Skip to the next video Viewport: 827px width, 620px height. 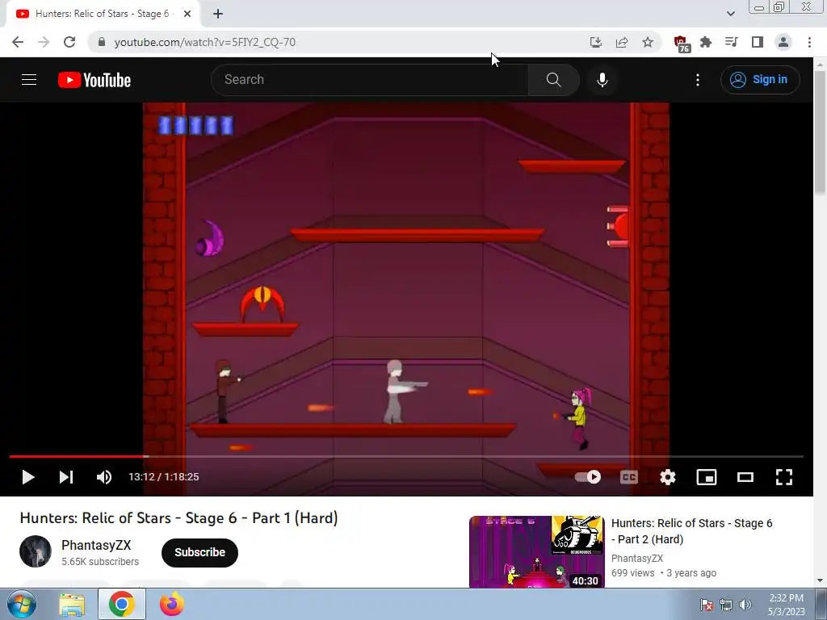[x=66, y=477]
